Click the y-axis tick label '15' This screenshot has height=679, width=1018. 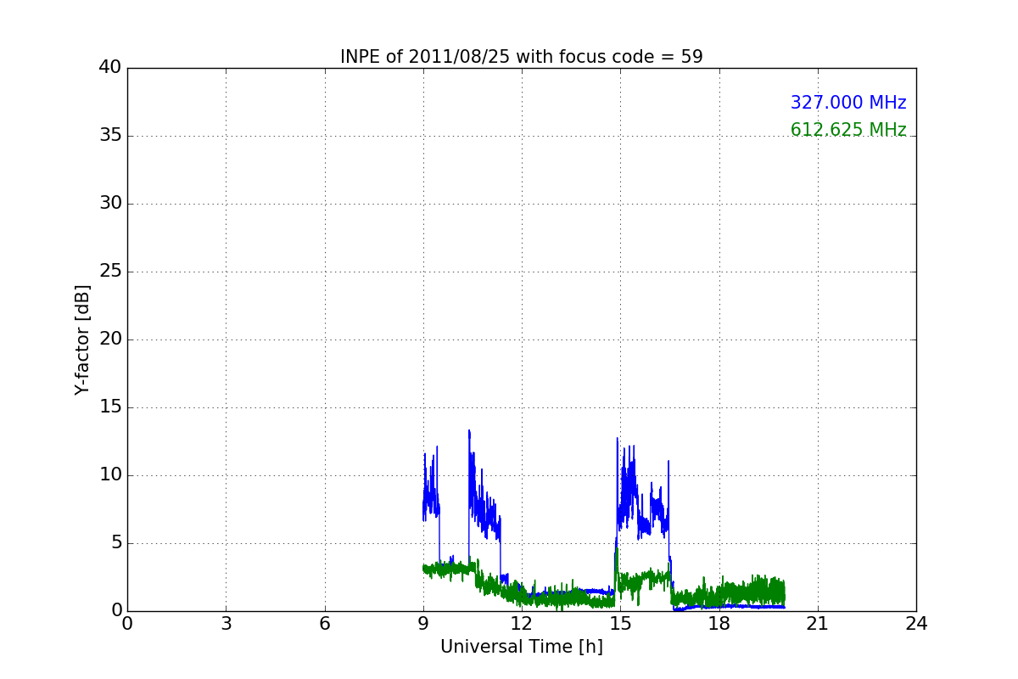click(x=110, y=407)
